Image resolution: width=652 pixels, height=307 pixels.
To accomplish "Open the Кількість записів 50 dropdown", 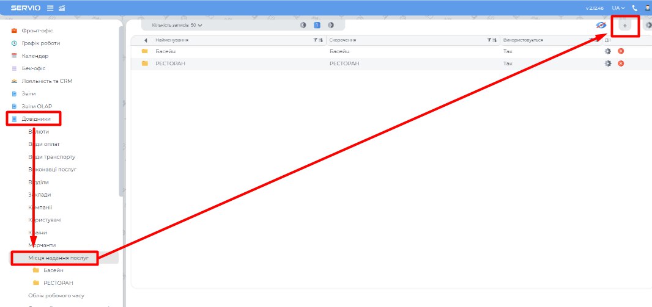I will 177,25.
